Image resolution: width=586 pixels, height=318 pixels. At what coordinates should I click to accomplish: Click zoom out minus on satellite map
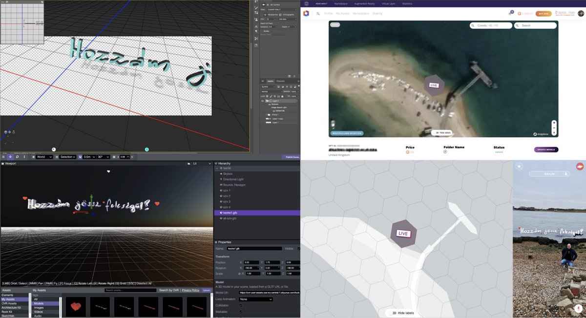tap(554, 128)
